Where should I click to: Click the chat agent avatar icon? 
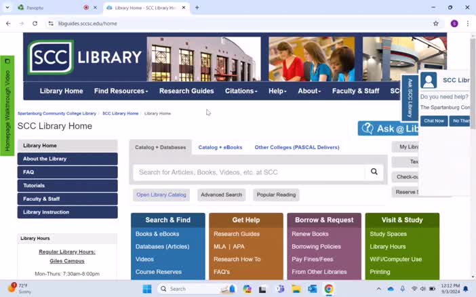429,80
